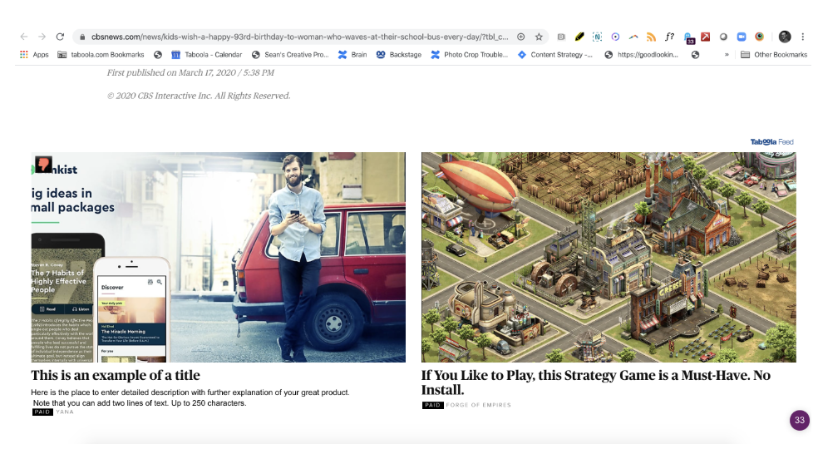Click the Taboola Feed logo
The height and width of the screenshot is (449, 818).
[x=771, y=142]
